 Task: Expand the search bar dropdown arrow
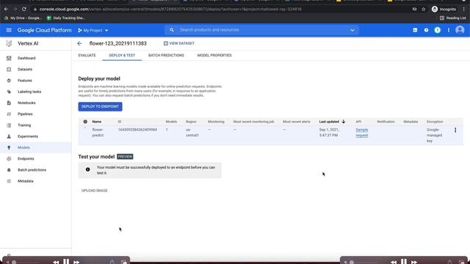352,30
